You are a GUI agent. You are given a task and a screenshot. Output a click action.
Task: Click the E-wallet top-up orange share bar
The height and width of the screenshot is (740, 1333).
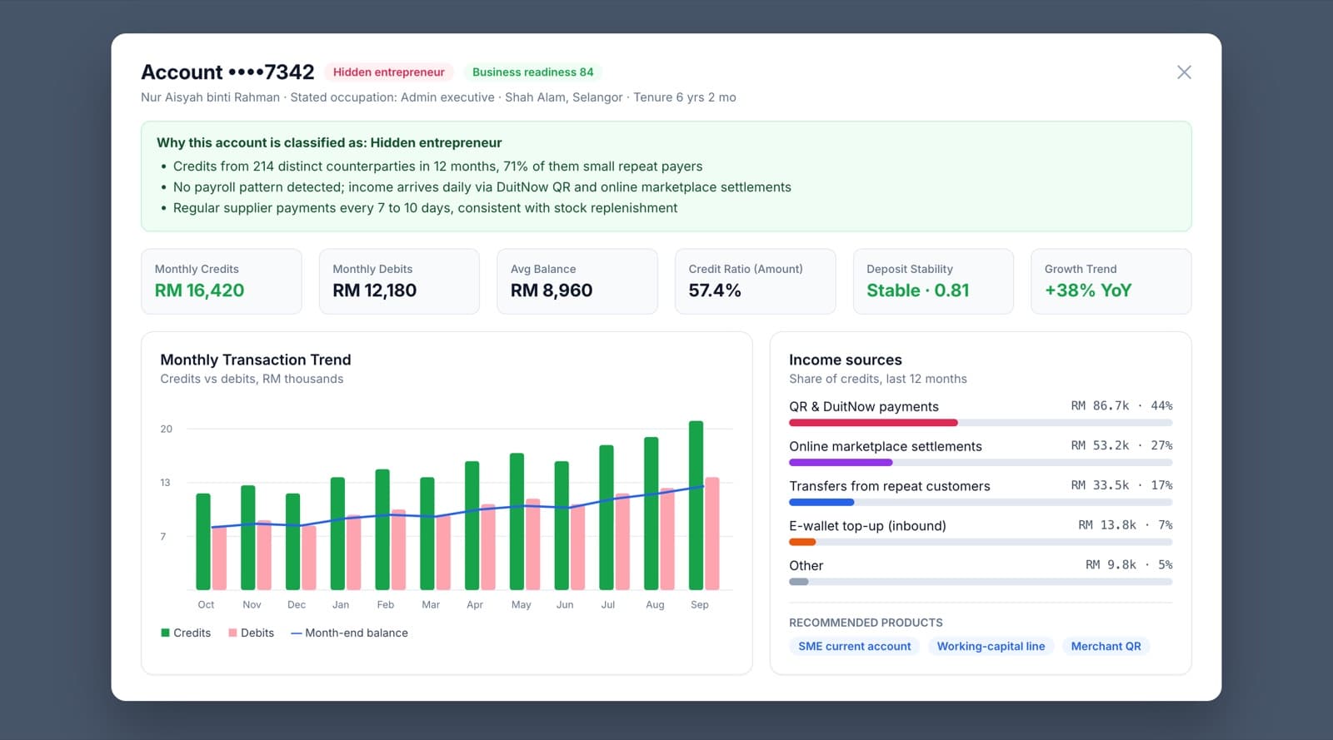pyautogui.click(x=802, y=542)
